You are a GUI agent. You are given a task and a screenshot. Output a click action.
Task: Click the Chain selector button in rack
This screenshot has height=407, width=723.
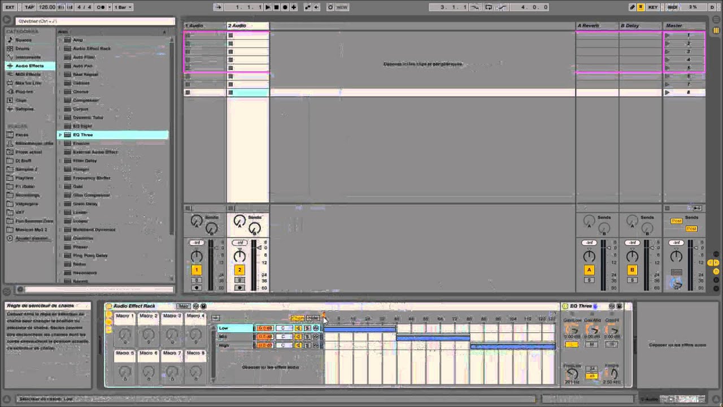pyautogui.click(x=298, y=318)
